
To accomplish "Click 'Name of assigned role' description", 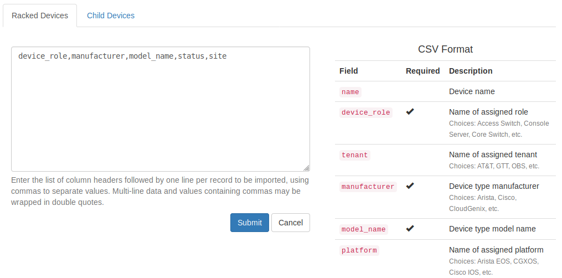I will [x=488, y=112].
